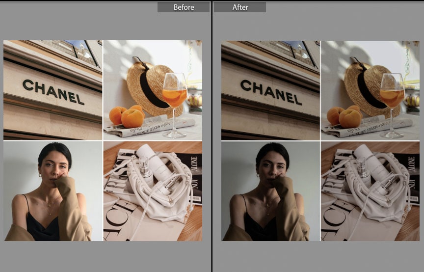Select the hat and peaches photo in After
424x272 pixels.
pos(370,90)
